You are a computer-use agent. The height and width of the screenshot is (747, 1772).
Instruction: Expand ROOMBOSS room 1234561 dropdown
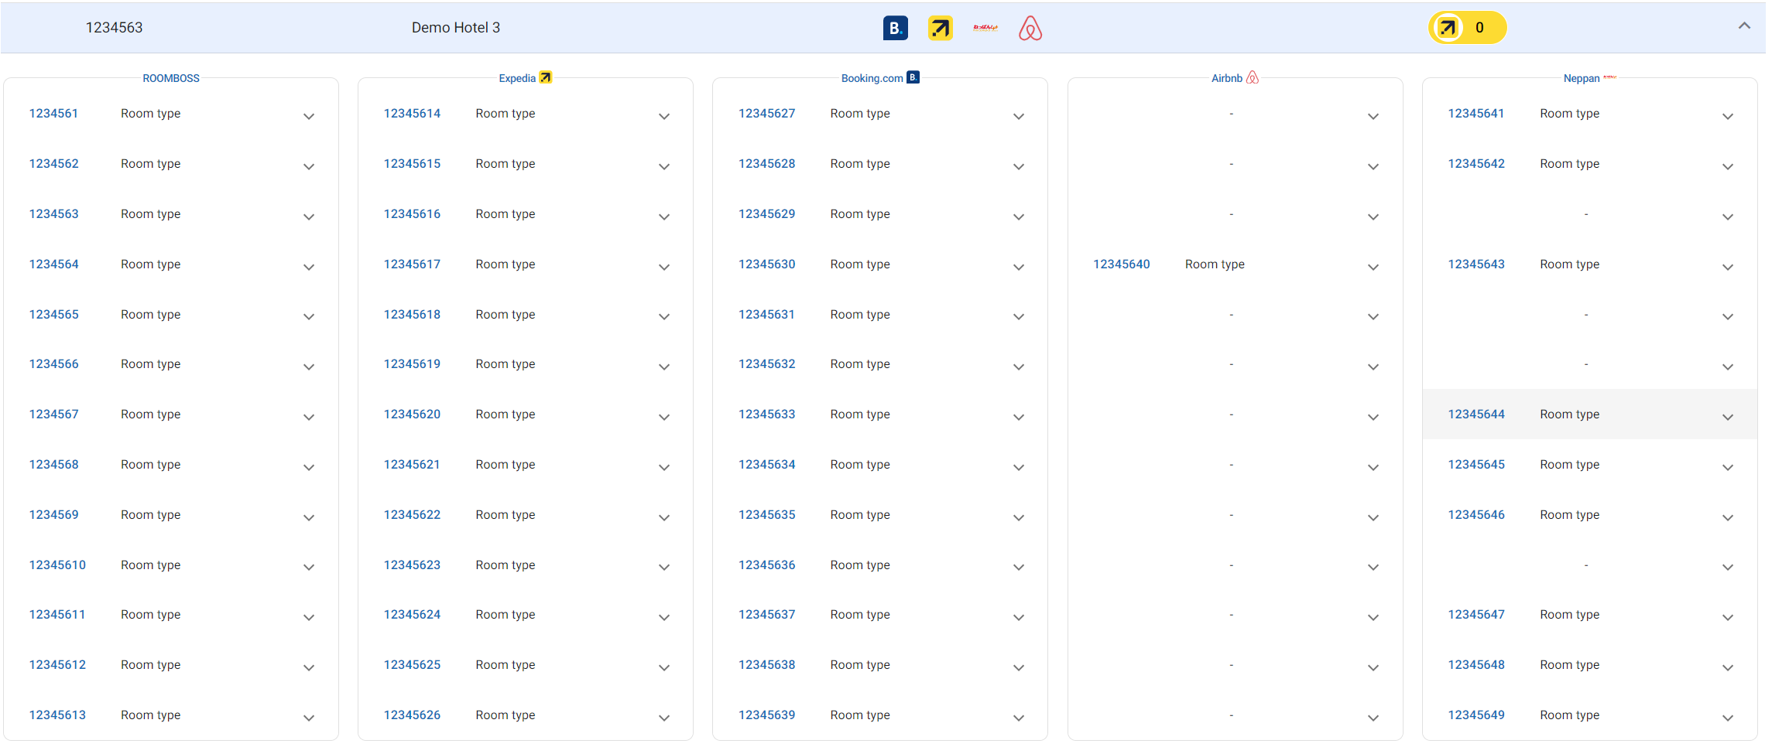pyautogui.click(x=309, y=117)
